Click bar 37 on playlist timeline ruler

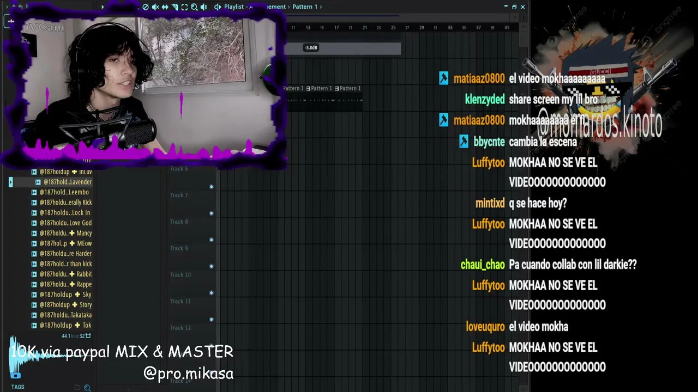point(478,28)
